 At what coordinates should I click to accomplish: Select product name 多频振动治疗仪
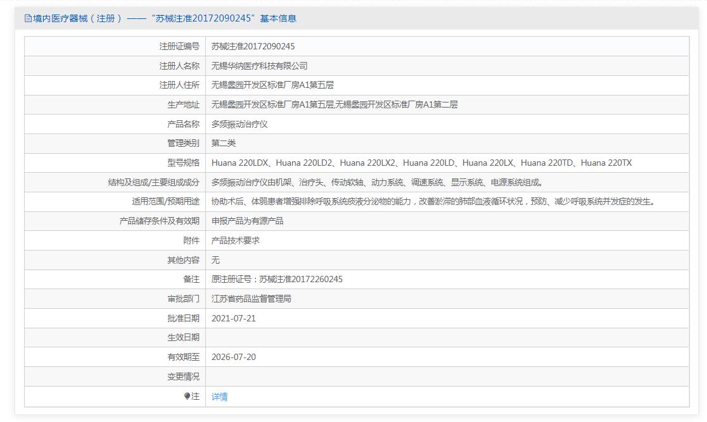239,124
